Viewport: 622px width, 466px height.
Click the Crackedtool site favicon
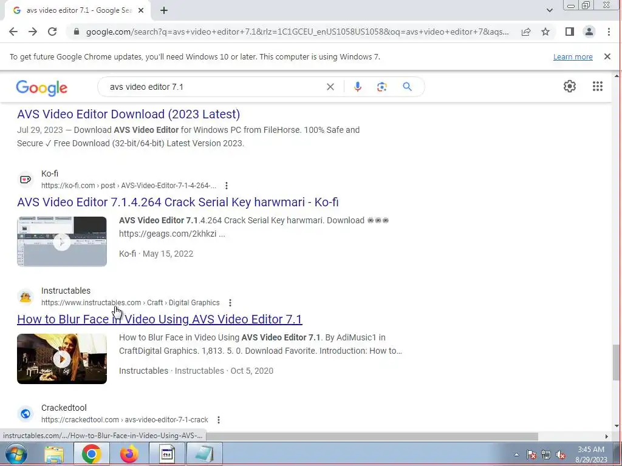tap(26, 414)
